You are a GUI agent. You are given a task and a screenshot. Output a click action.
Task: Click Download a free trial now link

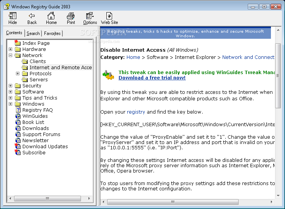(152, 78)
